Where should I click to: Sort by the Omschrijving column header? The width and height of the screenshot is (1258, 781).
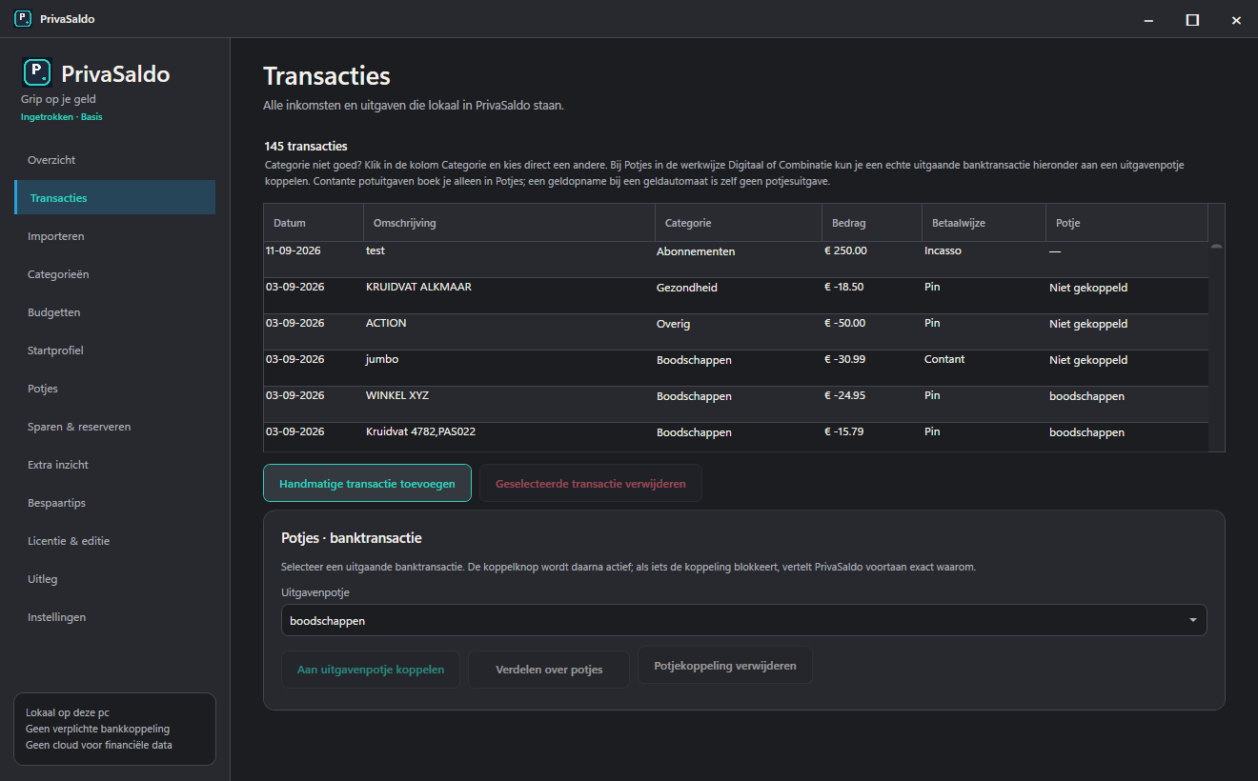click(509, 223)
